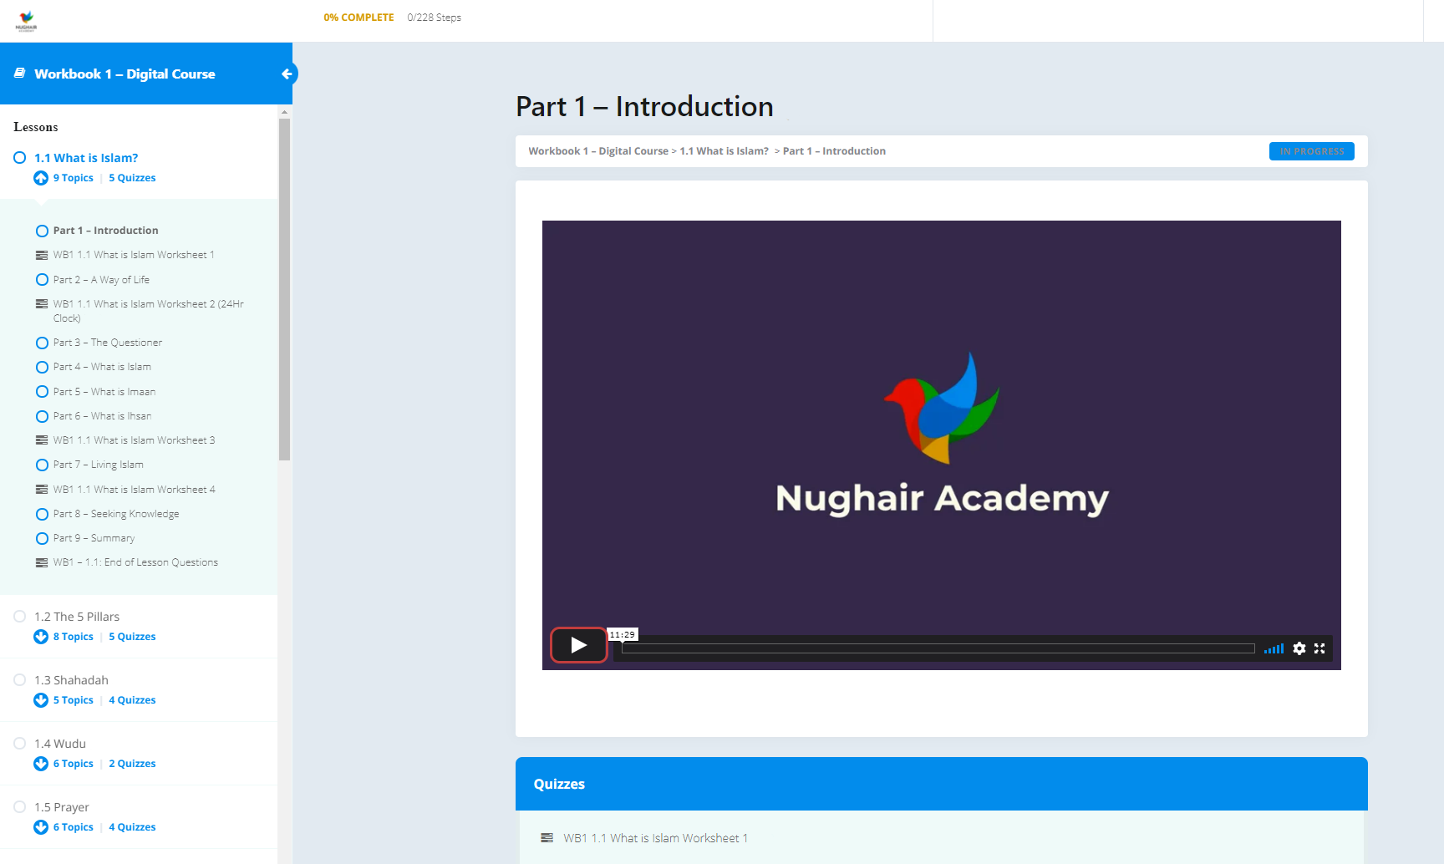Play the Part 1 Introduction video
Screen dimensions: 1444x864
point(578,645)
